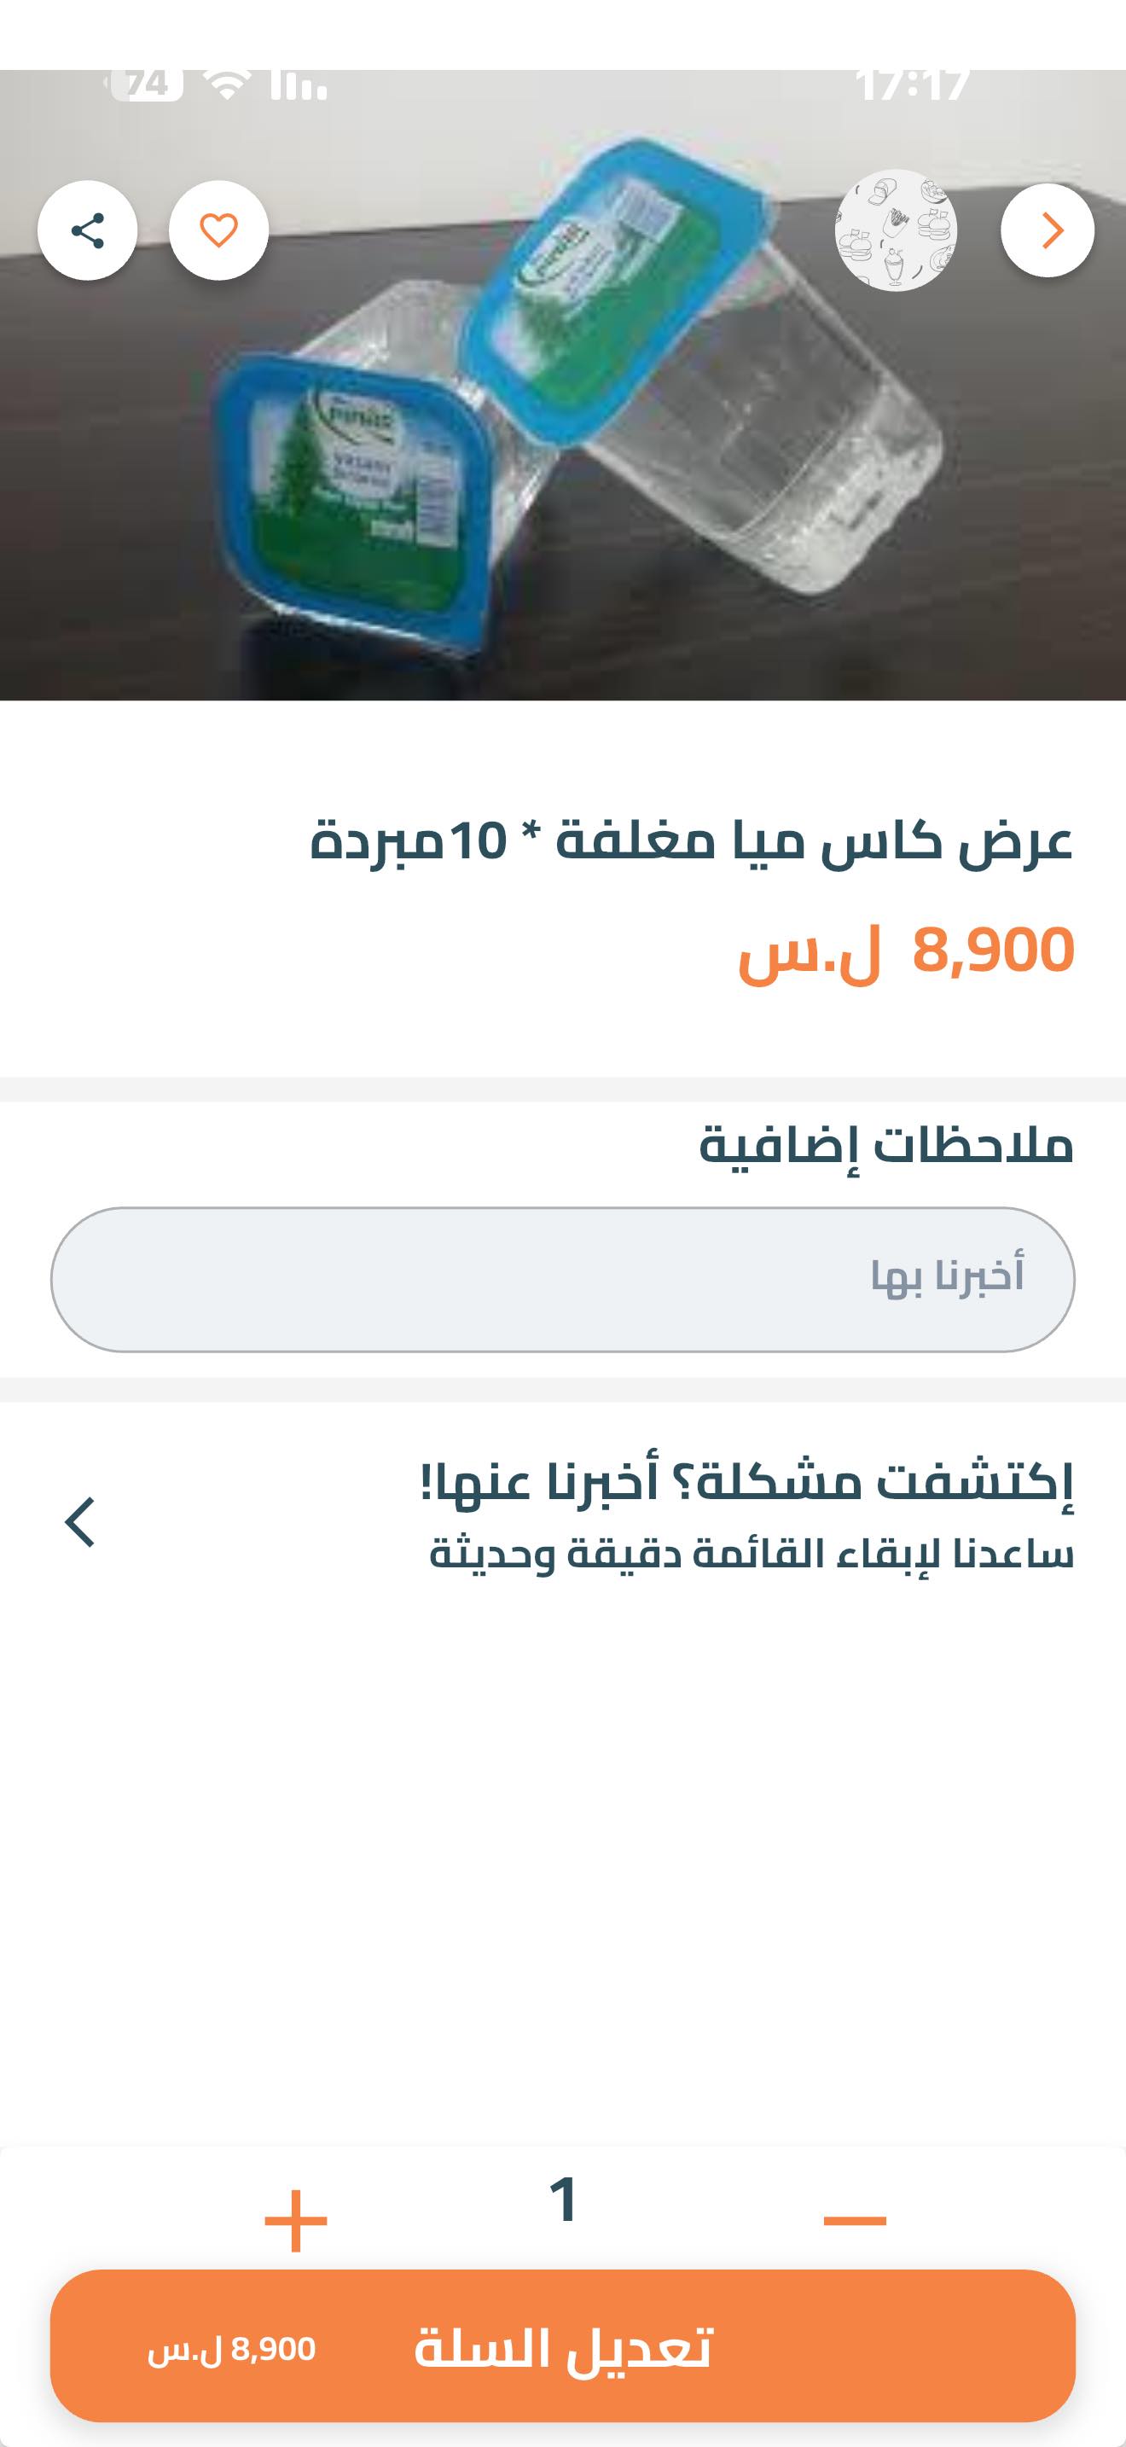Tap the battery level indicator
The height and width of the screenshot is (2447, 1126).
146,85
